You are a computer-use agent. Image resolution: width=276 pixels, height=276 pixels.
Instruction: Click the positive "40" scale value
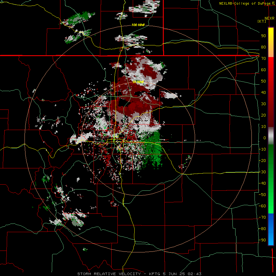tap(263, 93)
